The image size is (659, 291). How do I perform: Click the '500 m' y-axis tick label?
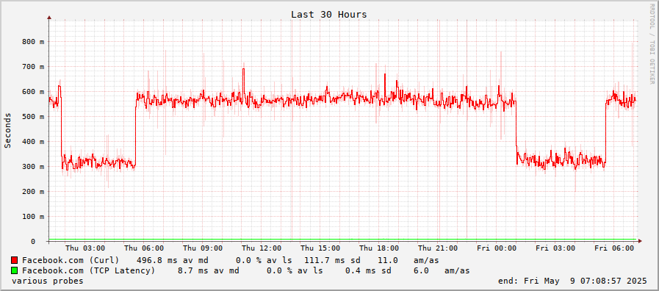pyautogui.click(x=33, y=117)
